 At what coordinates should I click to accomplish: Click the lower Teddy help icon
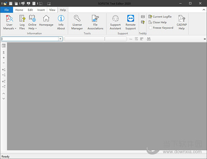pyautogui.click(x=143, y=22)
